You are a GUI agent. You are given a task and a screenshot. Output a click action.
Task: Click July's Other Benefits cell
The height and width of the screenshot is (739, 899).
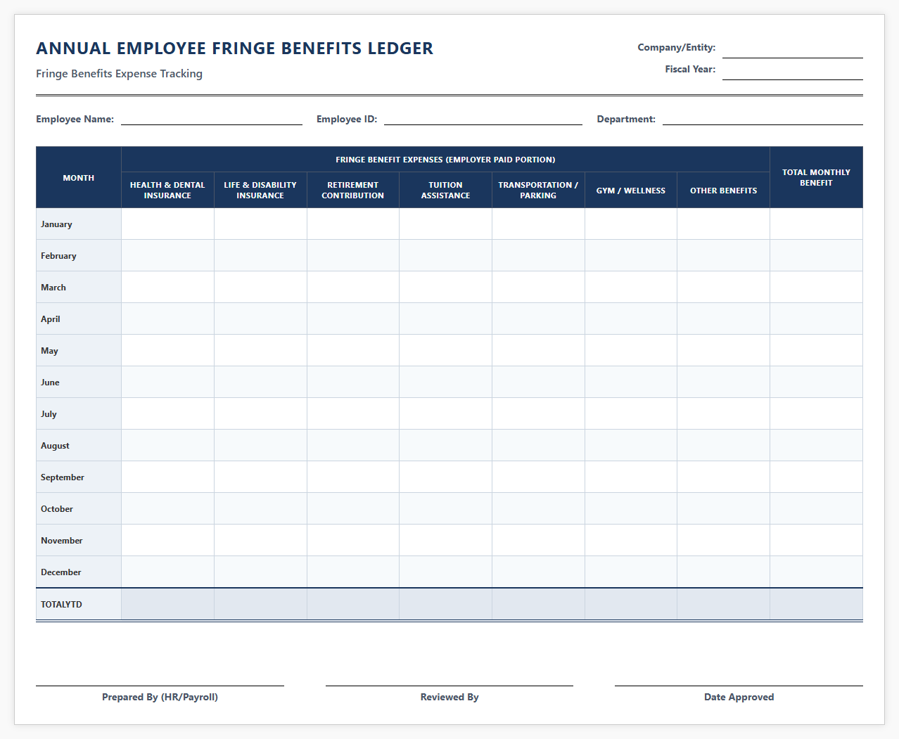pyautogui.click(x=723, y=413)
